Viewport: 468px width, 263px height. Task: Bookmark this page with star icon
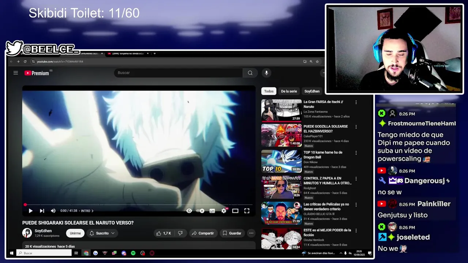coord(317,61)
